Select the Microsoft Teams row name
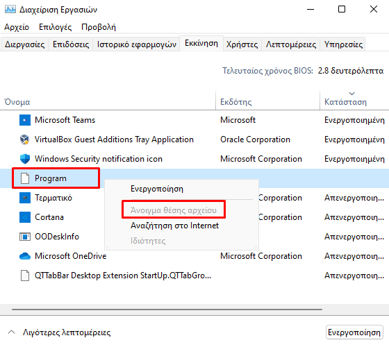 (x=65, y=120)
